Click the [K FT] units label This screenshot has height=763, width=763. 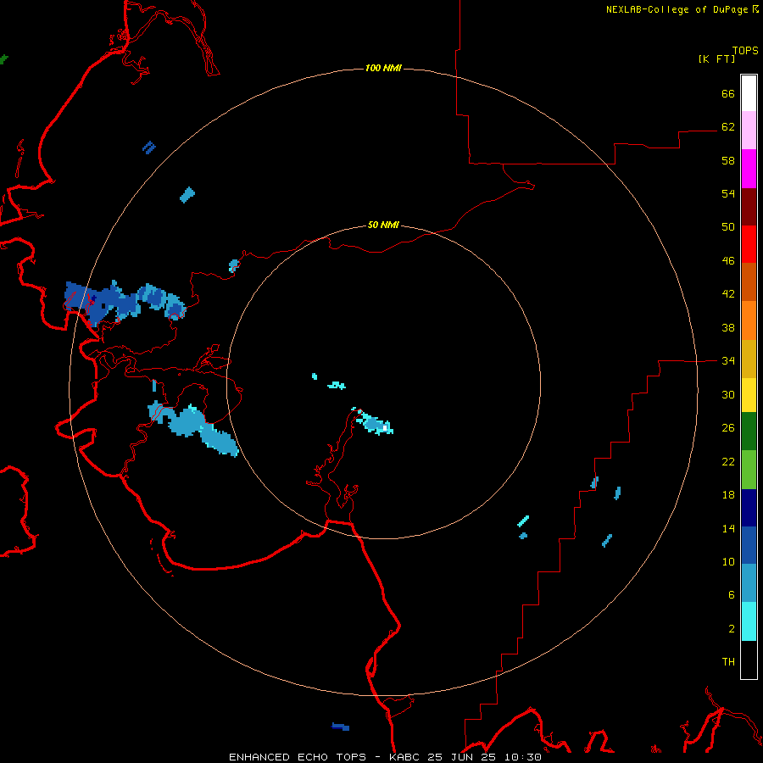pyautogui.click(x=716, y=58)
